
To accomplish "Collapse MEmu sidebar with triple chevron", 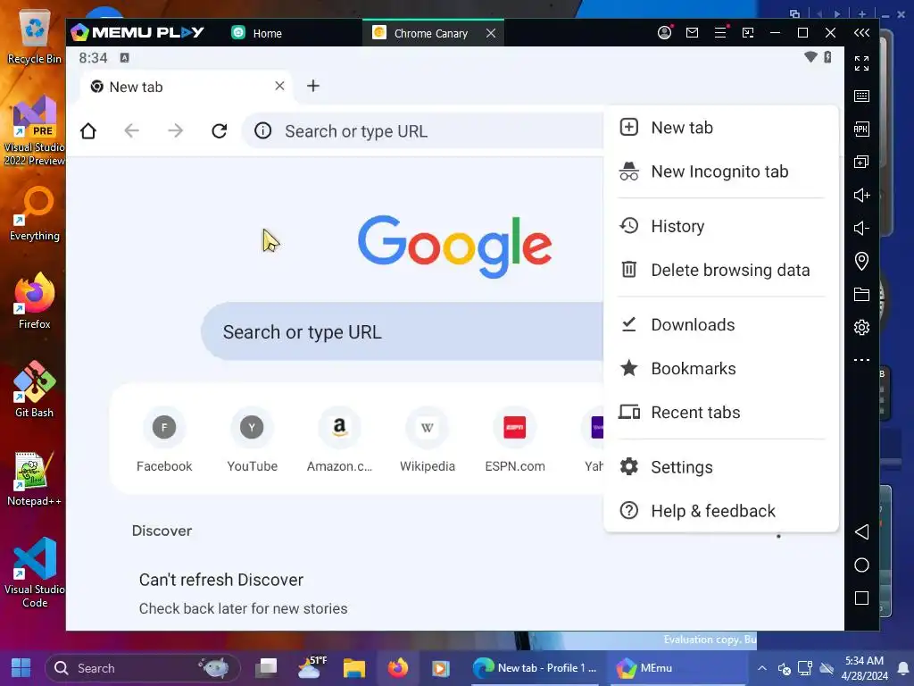I will (x=861, y=33).
